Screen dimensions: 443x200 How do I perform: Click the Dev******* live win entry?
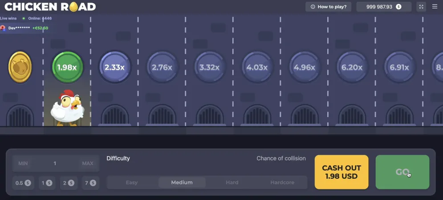click(x=25, y=28)
